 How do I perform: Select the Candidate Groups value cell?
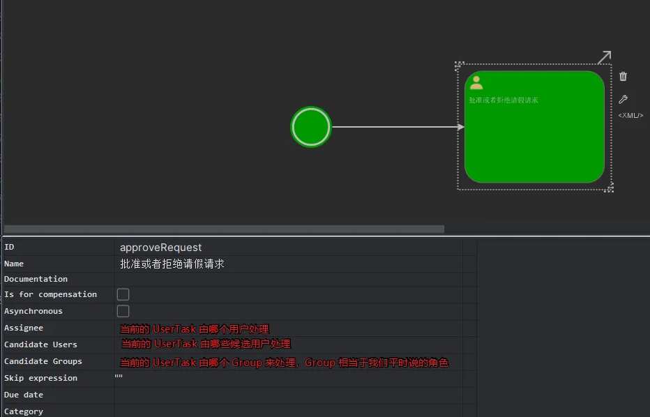286,362
